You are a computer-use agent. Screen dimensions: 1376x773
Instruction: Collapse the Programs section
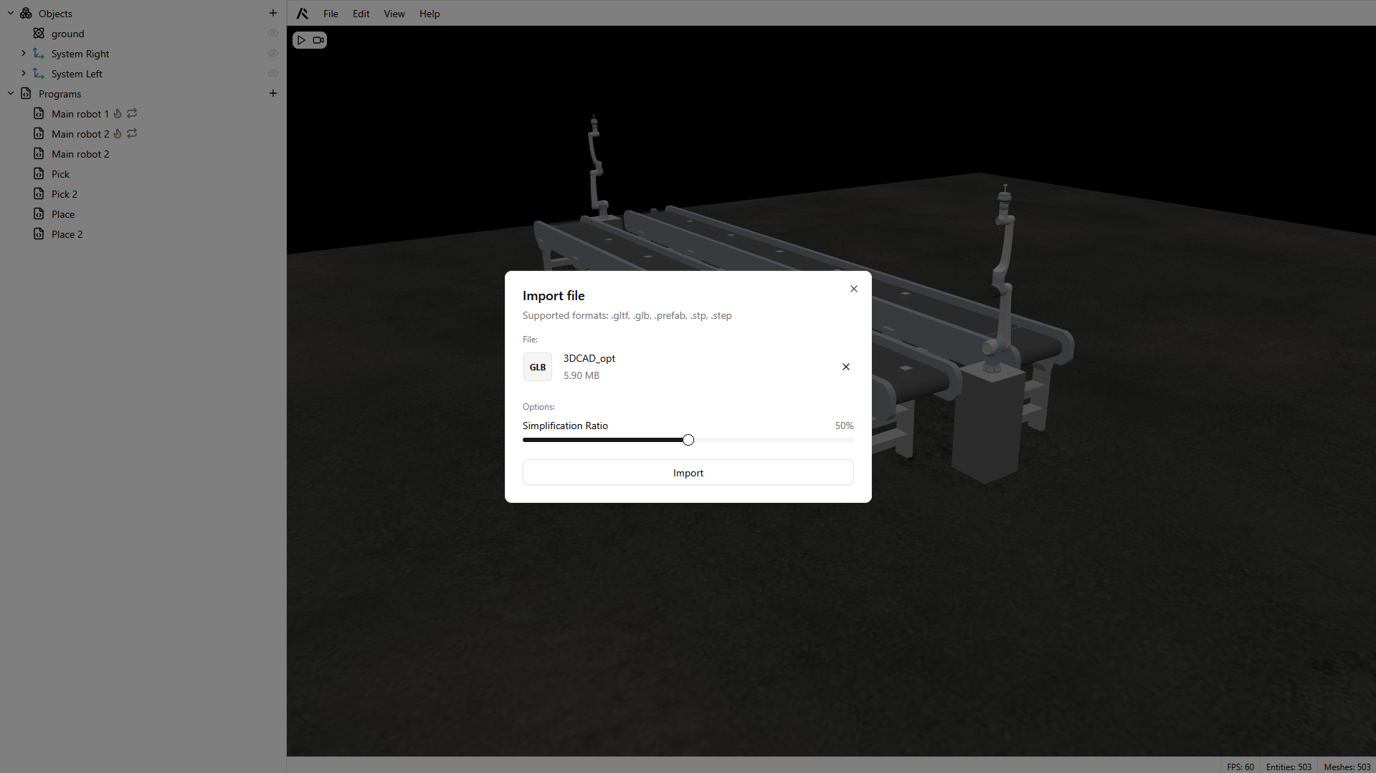point(11,94)
